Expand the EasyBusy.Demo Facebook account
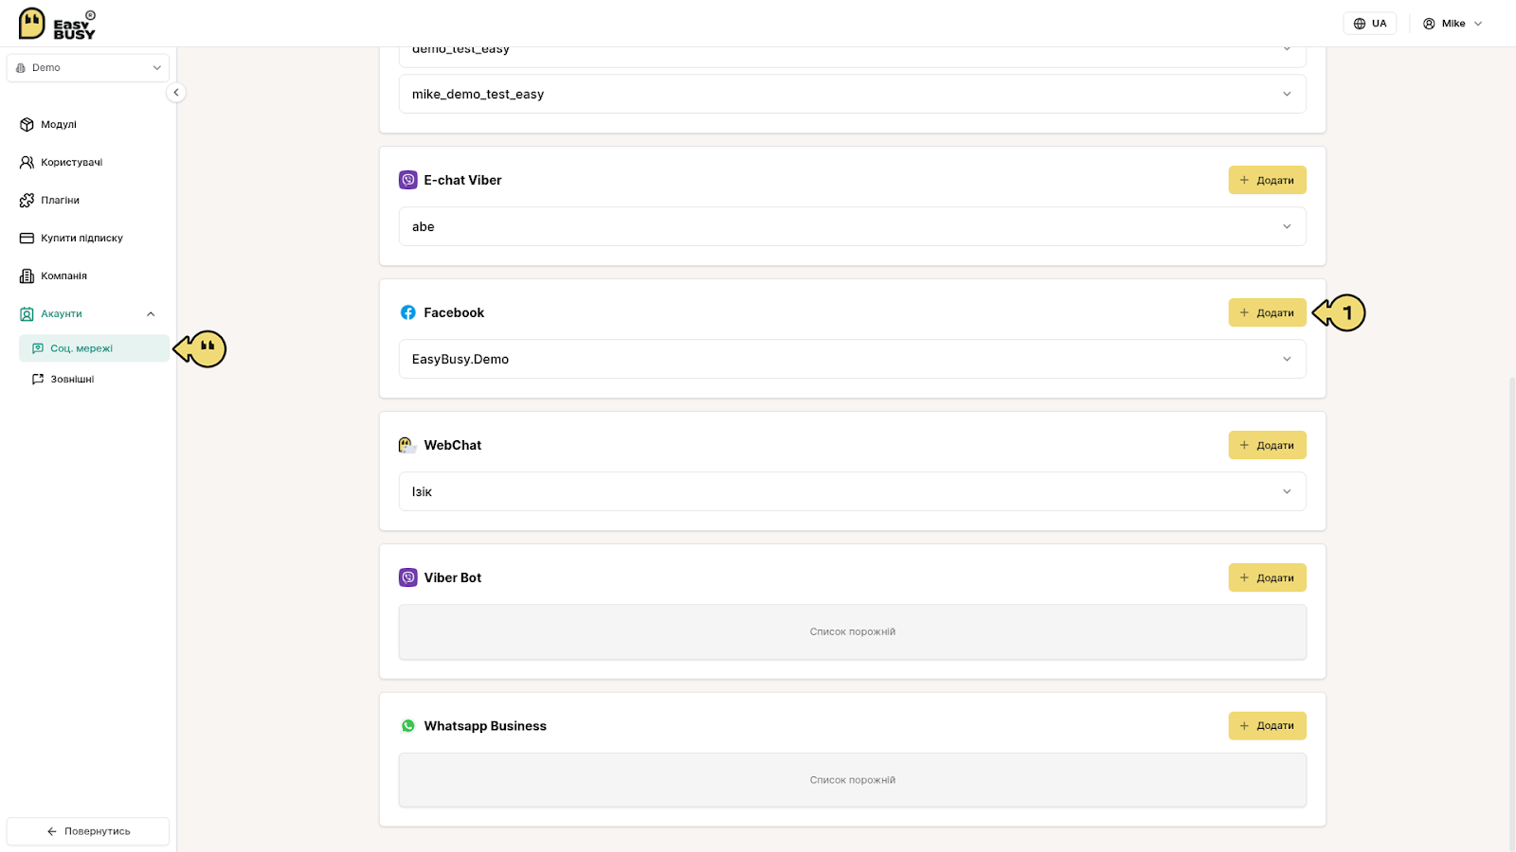Image resolution: width=1516 pixels, height=852 pixels. point(853,359)
